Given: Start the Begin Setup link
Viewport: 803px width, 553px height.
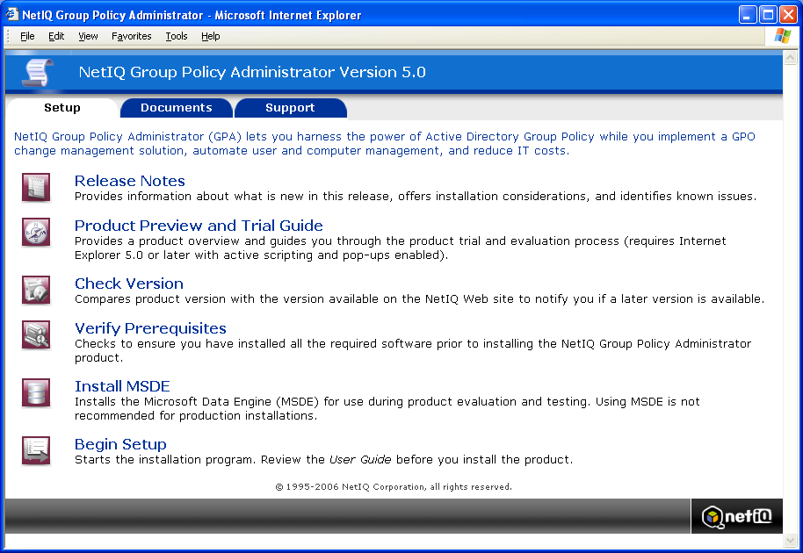Looking at the screenshot, I should pos(120,444).
